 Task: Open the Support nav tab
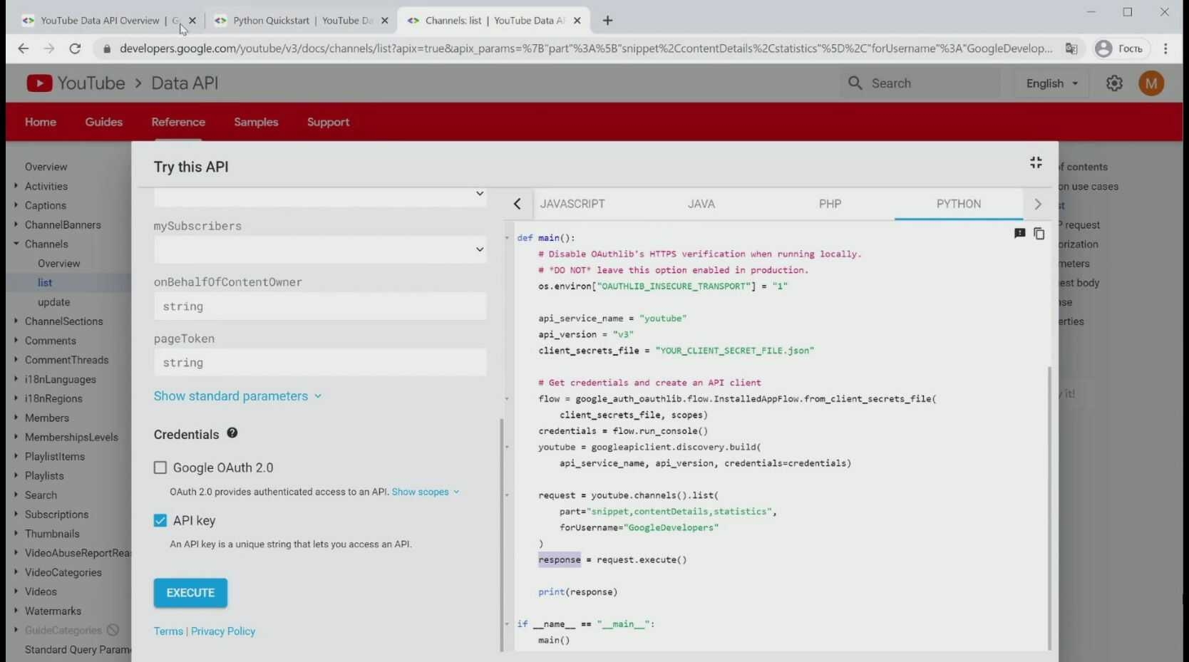click(328, 122)
